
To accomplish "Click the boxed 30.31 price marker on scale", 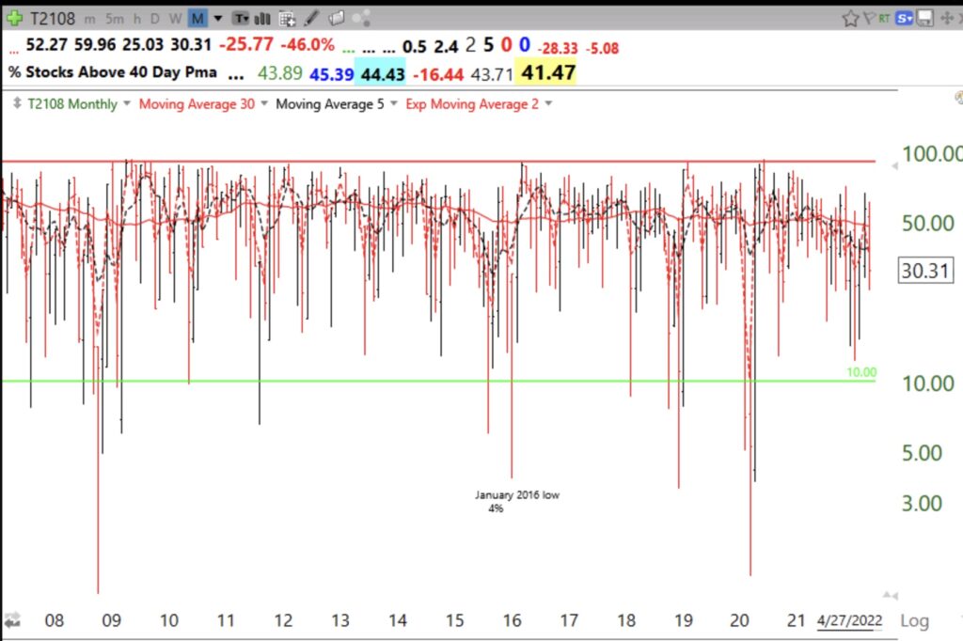I will coord(925,270).
